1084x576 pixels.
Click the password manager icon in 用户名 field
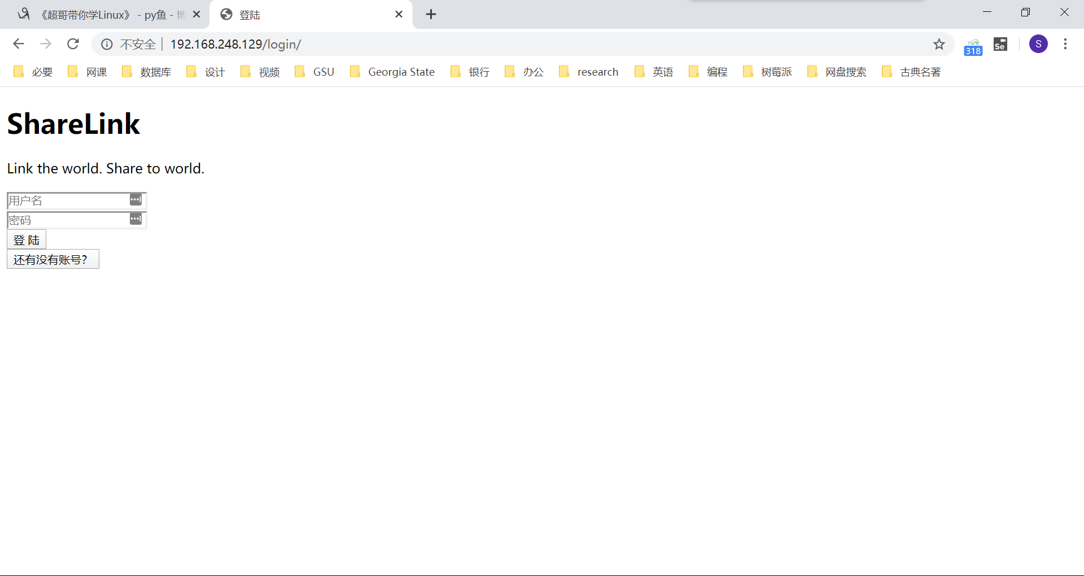pyautogui.click(x=135, y=200)
